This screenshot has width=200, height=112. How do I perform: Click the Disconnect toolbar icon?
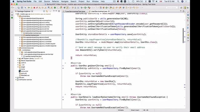(37, 7)
